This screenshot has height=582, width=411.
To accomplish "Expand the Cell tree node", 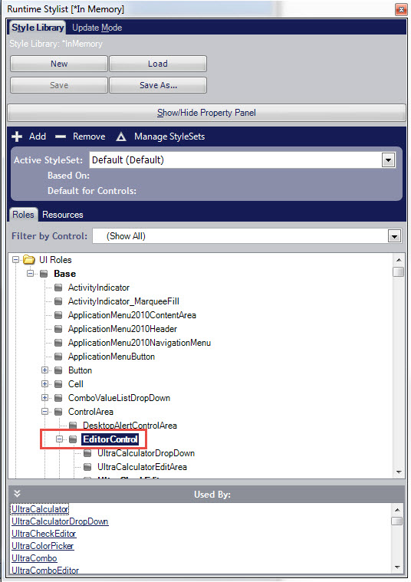I will [x=45, y=384].
